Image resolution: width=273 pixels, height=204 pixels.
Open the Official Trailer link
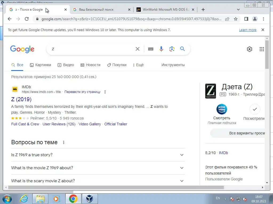116,124
